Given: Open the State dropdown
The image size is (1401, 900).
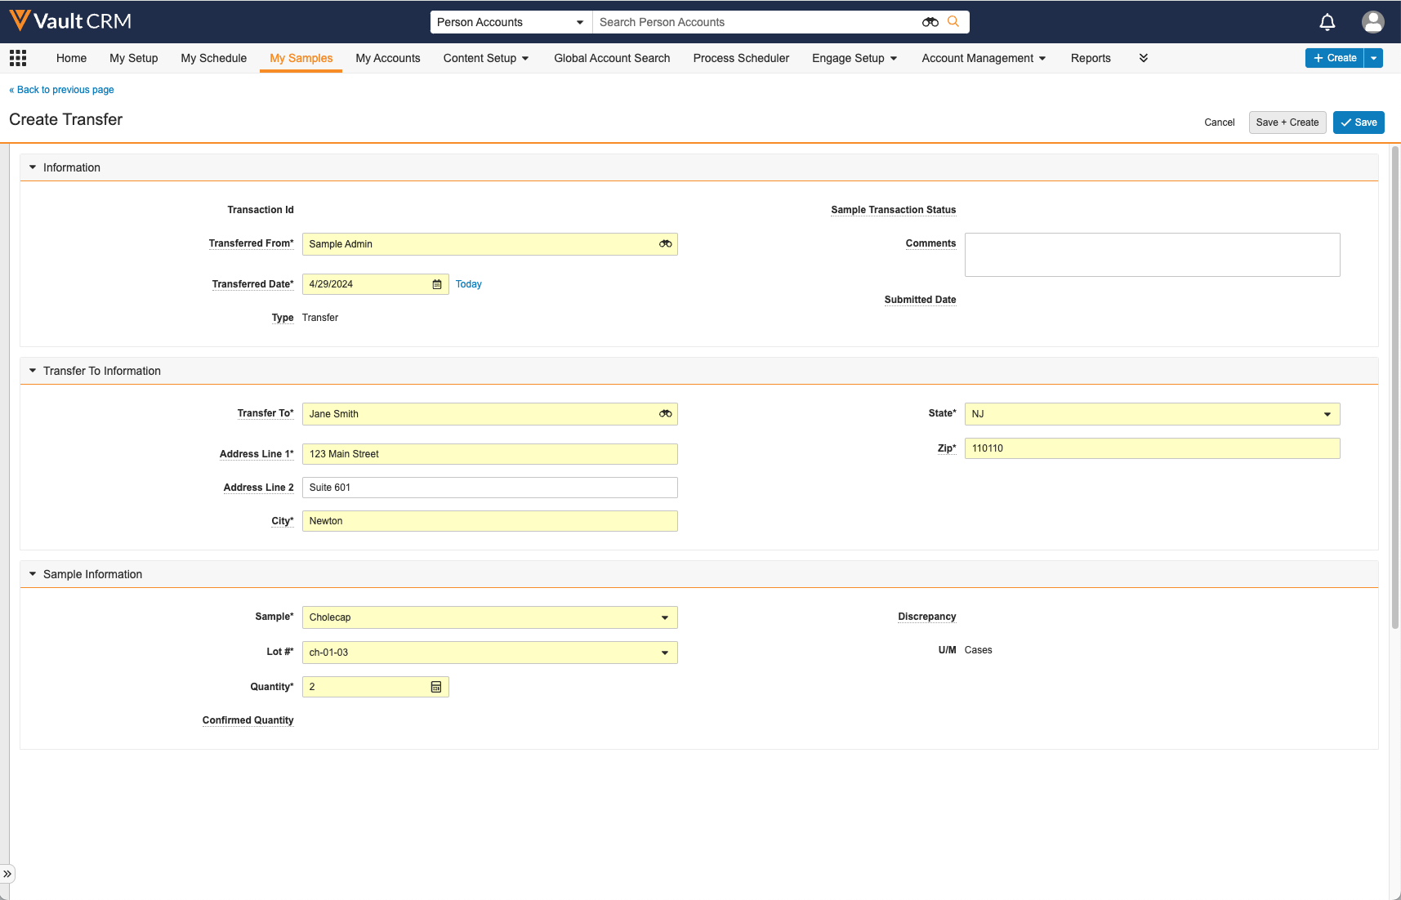Looking at the screenshot, I should pos(1327,414).
